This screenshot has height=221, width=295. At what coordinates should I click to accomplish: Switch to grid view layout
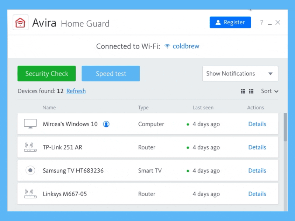(x=251, y=91)
